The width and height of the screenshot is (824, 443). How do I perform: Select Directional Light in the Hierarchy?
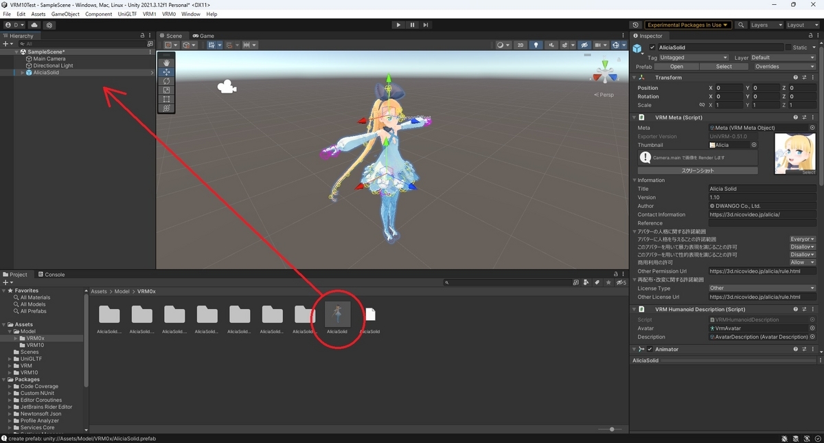point(53,66)
